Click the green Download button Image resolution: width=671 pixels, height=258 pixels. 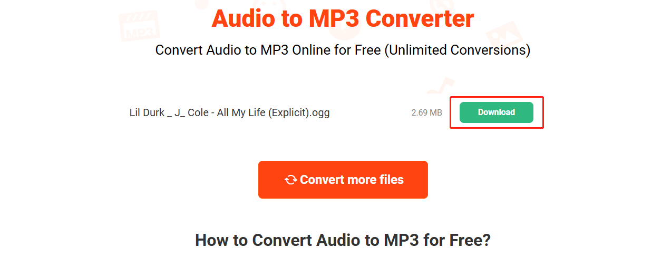496,112
